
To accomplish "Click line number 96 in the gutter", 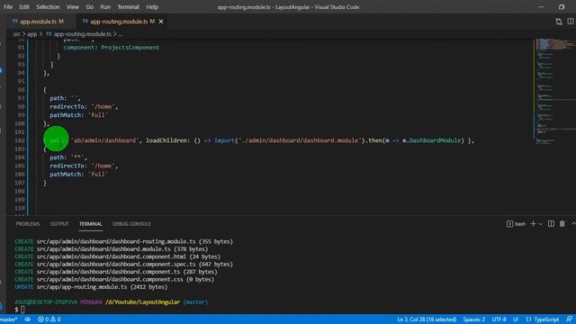I will pyautogui.click(x=21, y=90).
